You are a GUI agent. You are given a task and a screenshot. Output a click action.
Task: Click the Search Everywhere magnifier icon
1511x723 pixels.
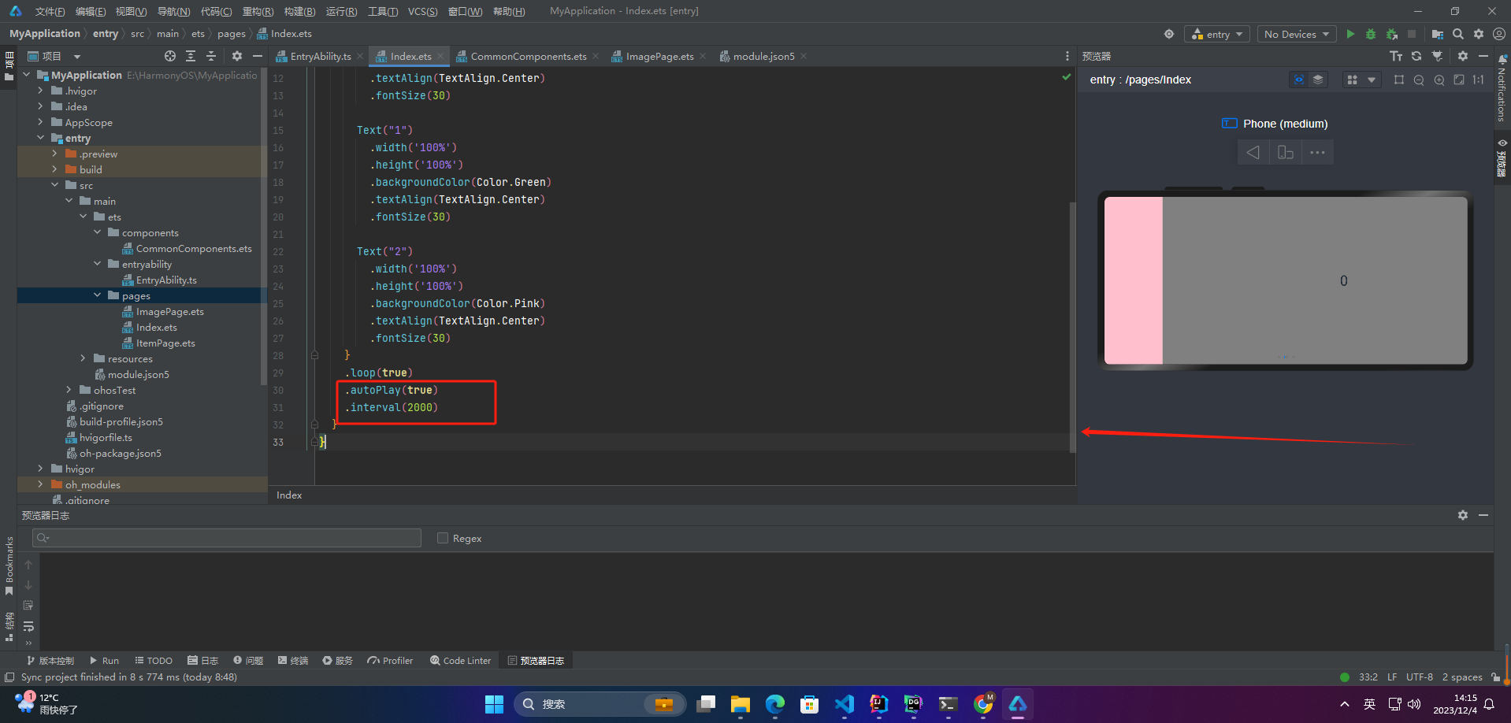click(x=1458, y=34)
